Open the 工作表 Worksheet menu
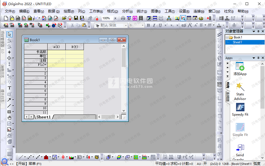Screen dimensions: 265x166 96,11
